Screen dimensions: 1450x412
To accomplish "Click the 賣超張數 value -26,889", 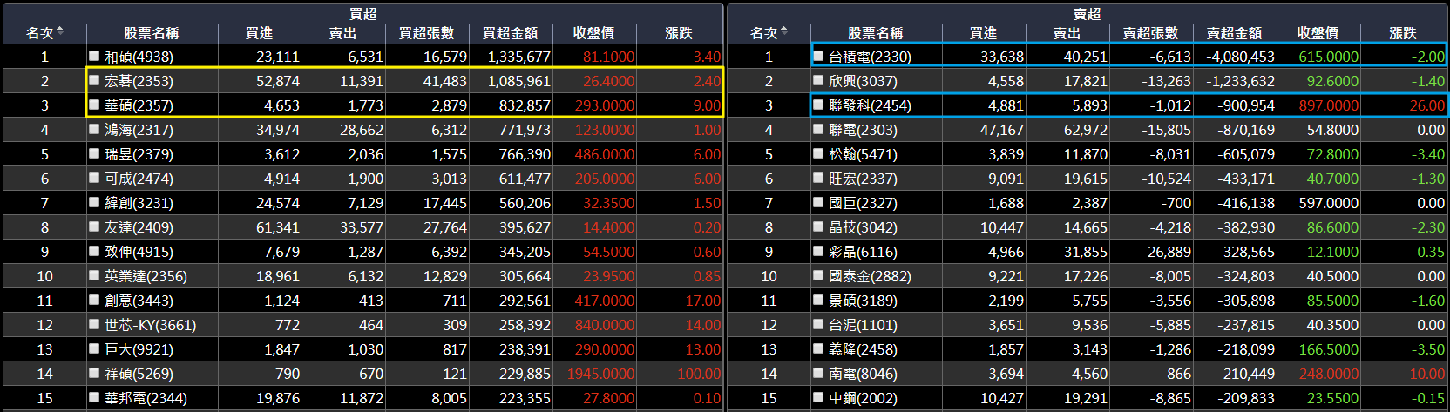I will 1167,252.
